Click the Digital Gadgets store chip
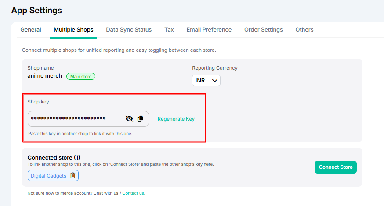 (x=48, y=176)
